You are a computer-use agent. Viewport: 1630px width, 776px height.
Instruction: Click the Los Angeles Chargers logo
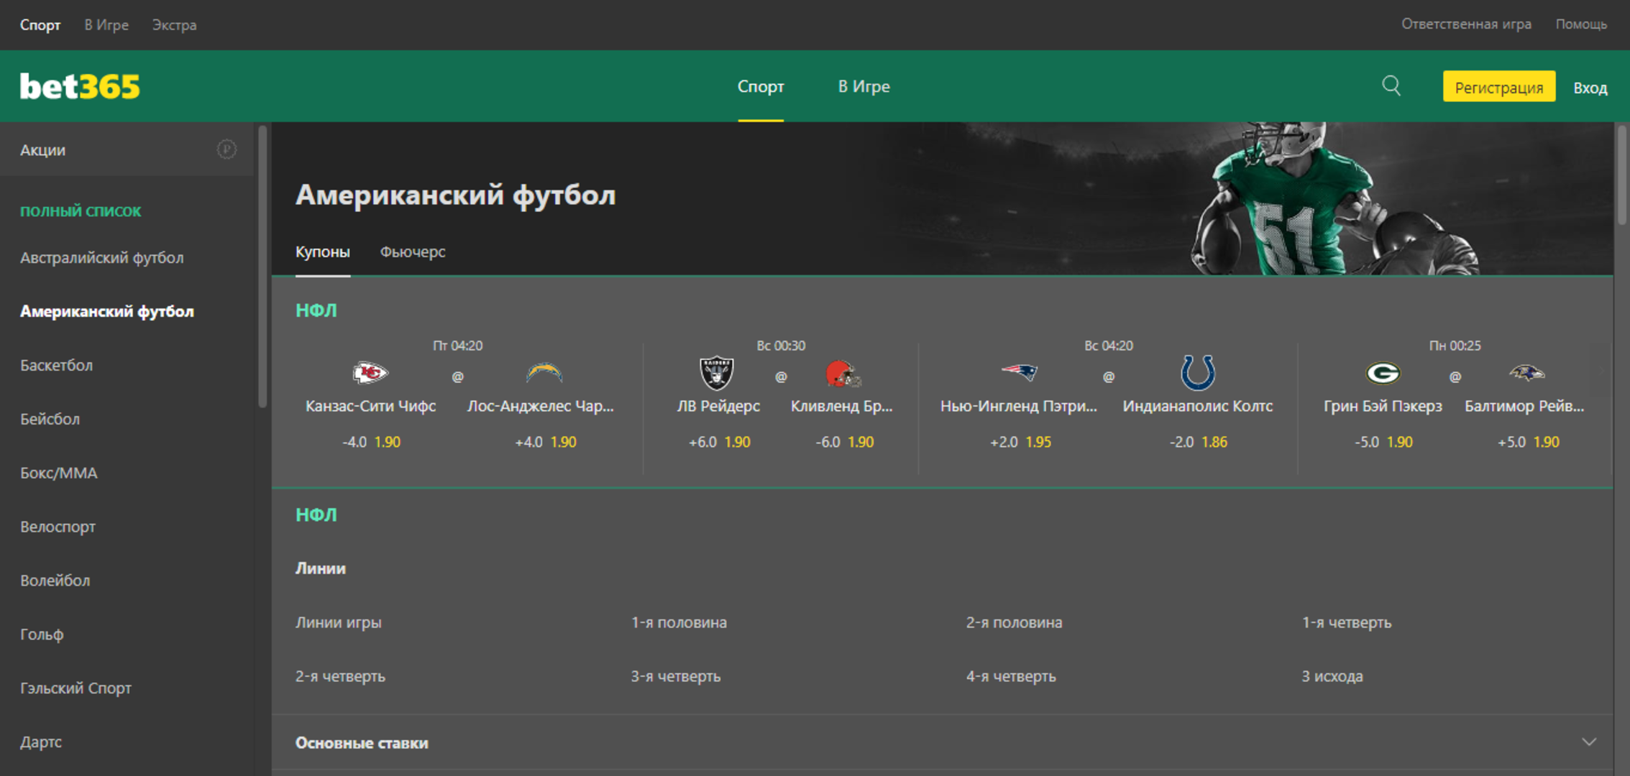[x=544, y=373]
